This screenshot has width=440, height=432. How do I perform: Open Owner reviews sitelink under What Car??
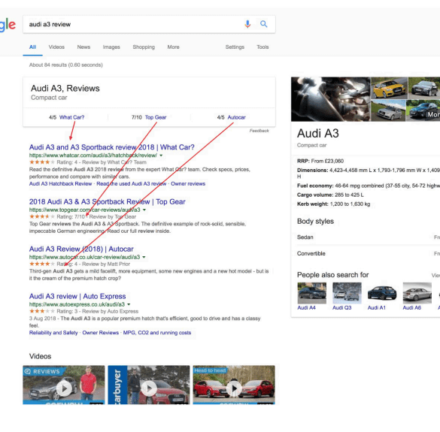[188, 183]
